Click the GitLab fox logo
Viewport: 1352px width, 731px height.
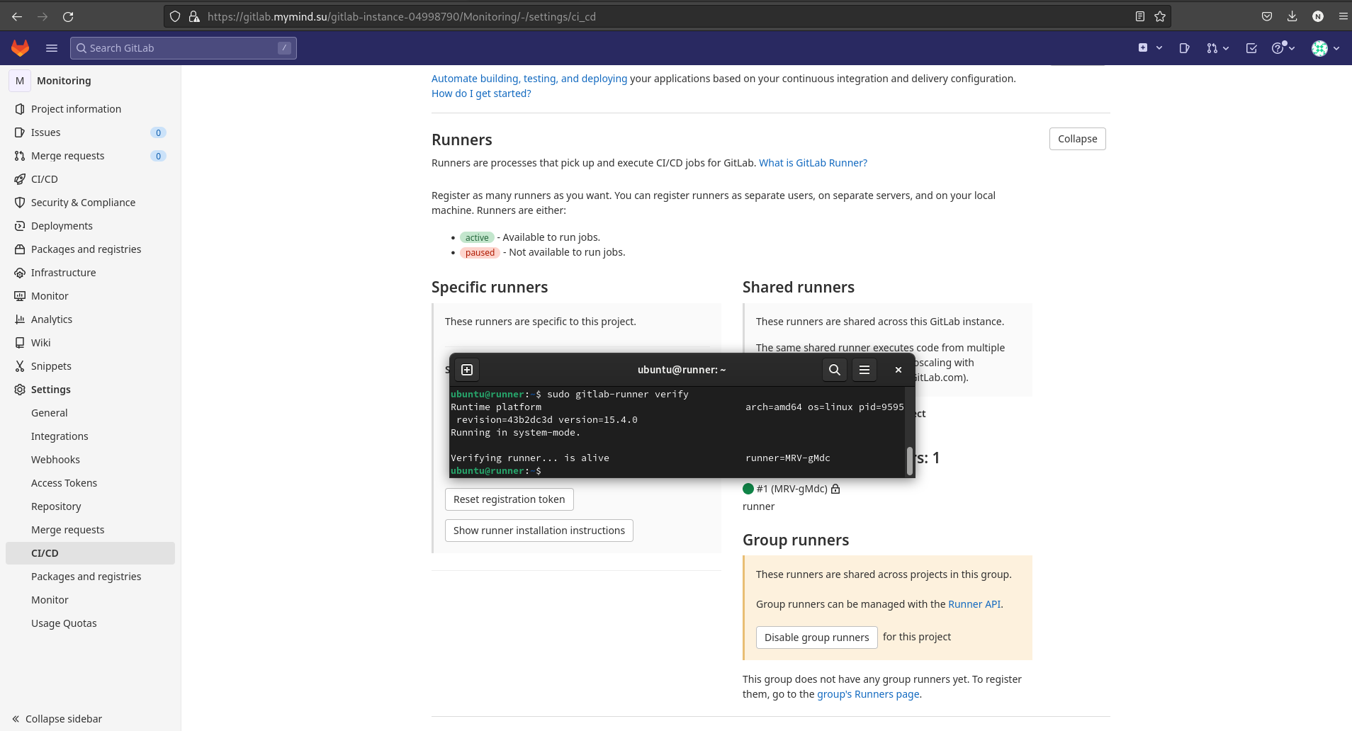[20, 47]
